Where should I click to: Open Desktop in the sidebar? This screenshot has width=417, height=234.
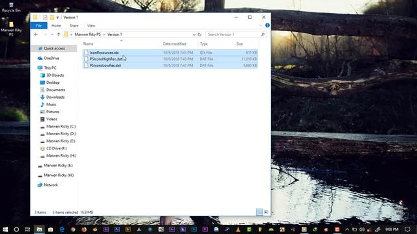pyautogui.click(x=53, y=83)
